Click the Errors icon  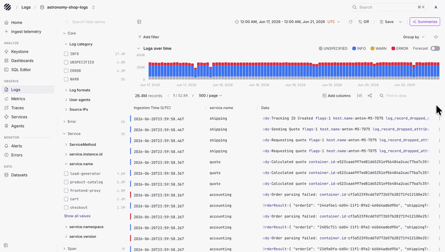tap(6, 155)
